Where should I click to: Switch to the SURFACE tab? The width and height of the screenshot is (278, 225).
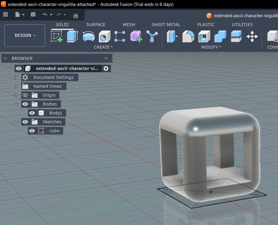(96, 25)
